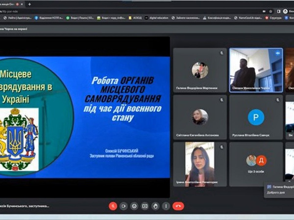Open the 'Структура' bookmark
Viewport: 294px width, 220px height.
coord(273,18)
